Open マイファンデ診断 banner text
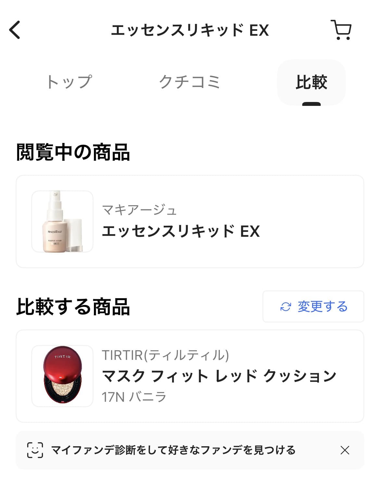Image resolution: width=380 pixels, height=481 pixels. pos(173,450)
